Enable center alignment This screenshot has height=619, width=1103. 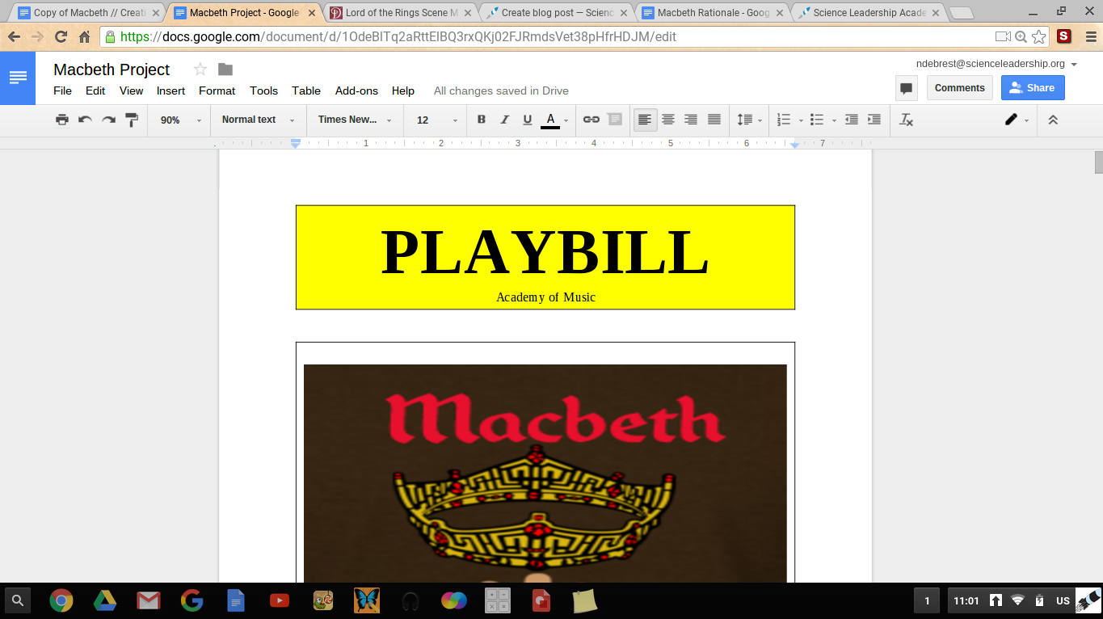tap(668, 120)
